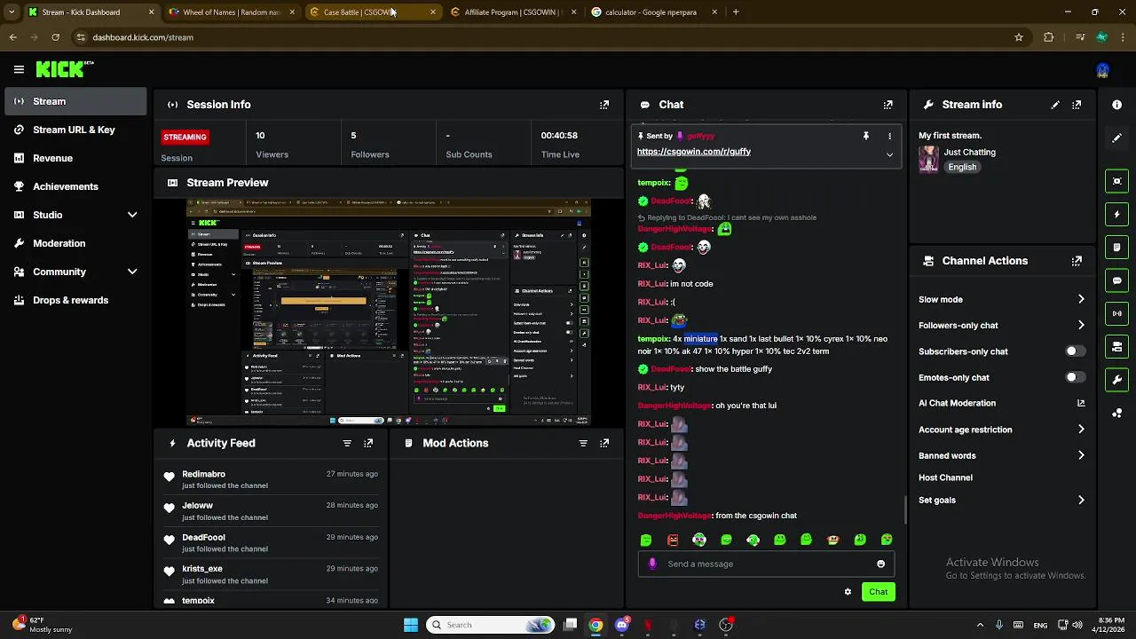The width and height of the screenshot is (1136, 639).
Task: Open the csgowin.com/r/guffy pinned link
Action: point(694,152)
